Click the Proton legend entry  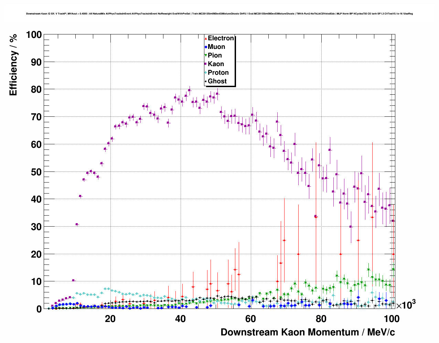pyautogui.click(x=217, y=73)
